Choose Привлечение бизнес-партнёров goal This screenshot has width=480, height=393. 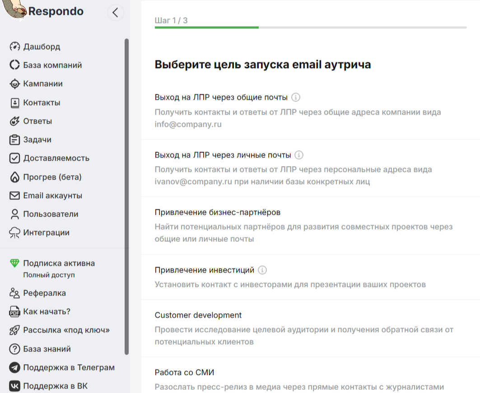click(310, 226)
